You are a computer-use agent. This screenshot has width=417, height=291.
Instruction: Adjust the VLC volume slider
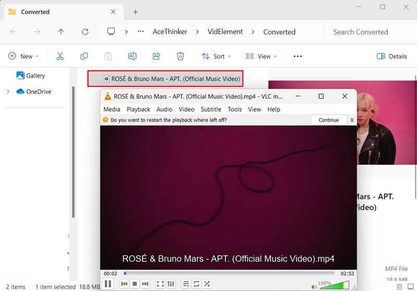pos(334,285)
